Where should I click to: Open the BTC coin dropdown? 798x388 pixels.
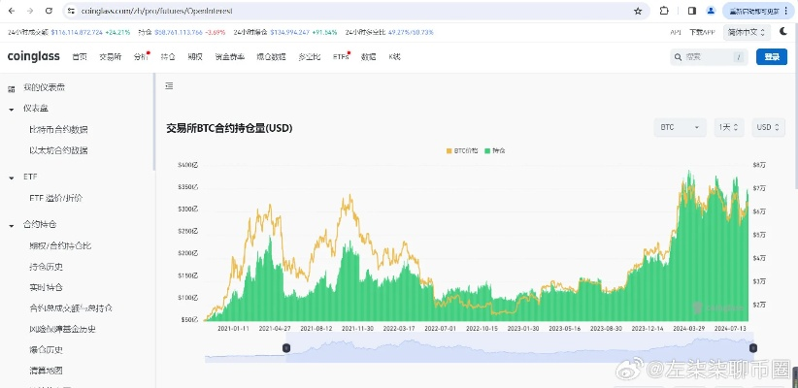[x=681, y=127]
